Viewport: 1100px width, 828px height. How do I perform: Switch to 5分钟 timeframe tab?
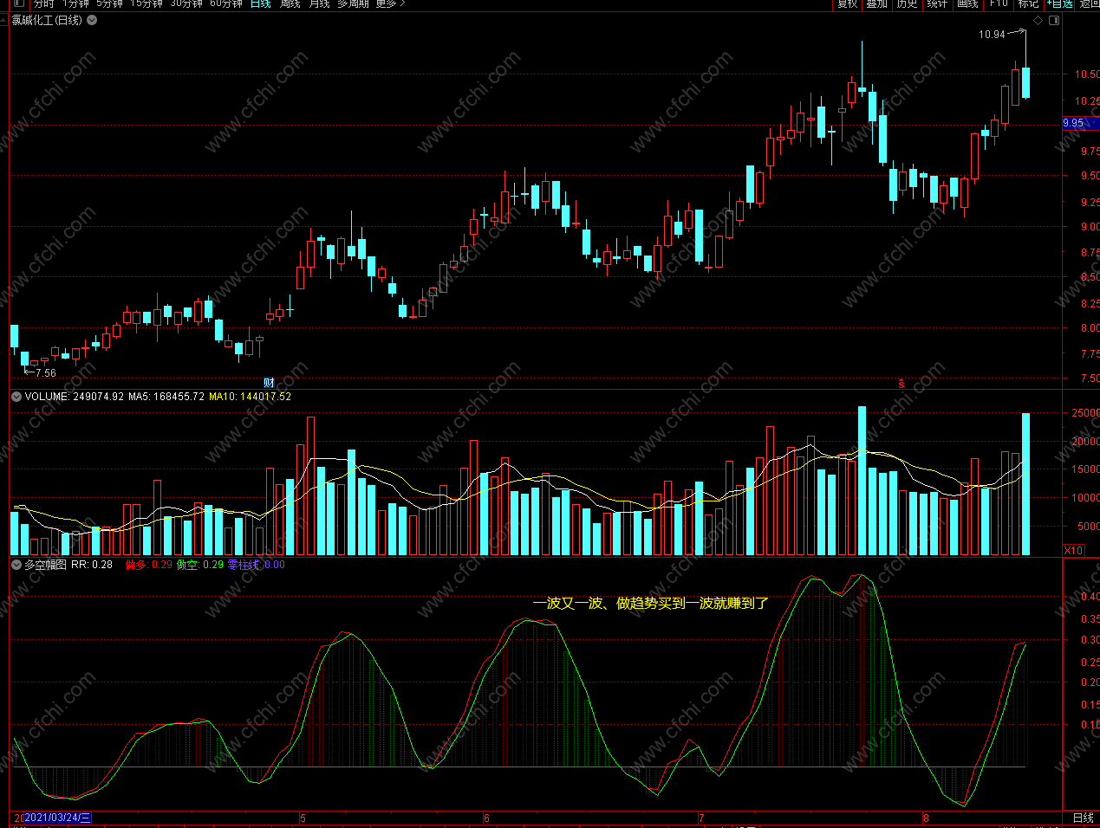(x=110, y=3)
